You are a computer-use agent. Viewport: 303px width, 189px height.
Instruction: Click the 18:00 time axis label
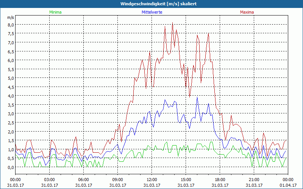click(x=220, y=180)
